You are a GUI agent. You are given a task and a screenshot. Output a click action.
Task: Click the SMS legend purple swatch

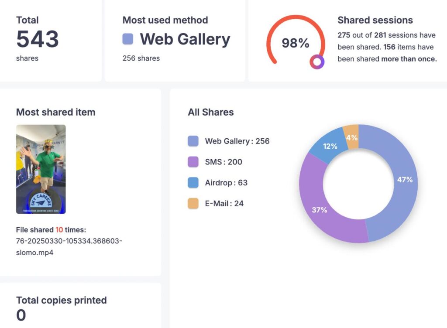tap(193, 162)
